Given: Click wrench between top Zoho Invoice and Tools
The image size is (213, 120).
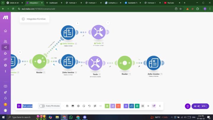Looking at the screenshot, I should (83, 36).
